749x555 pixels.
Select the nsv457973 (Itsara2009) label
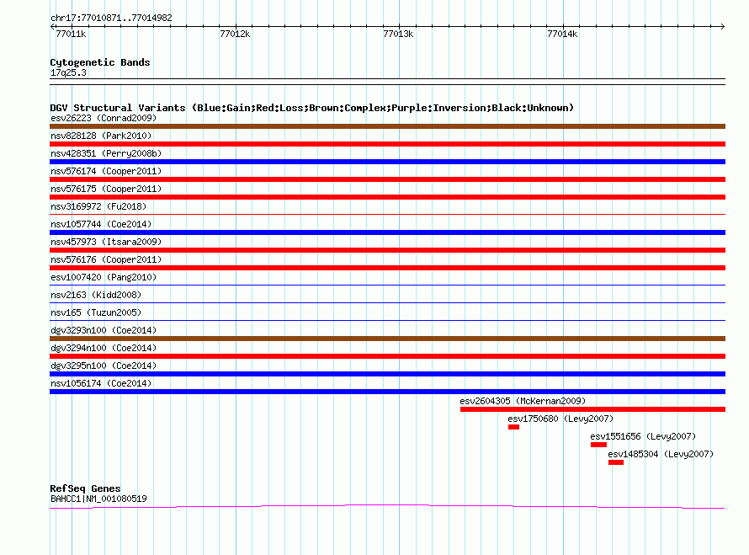106,242
